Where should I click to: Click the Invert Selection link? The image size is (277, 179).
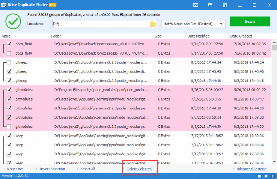pos(52,169)
